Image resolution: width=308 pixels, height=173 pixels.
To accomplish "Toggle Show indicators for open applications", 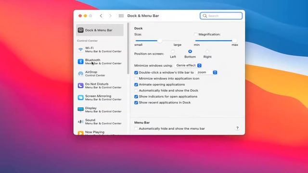I will [x=136, y=97].
